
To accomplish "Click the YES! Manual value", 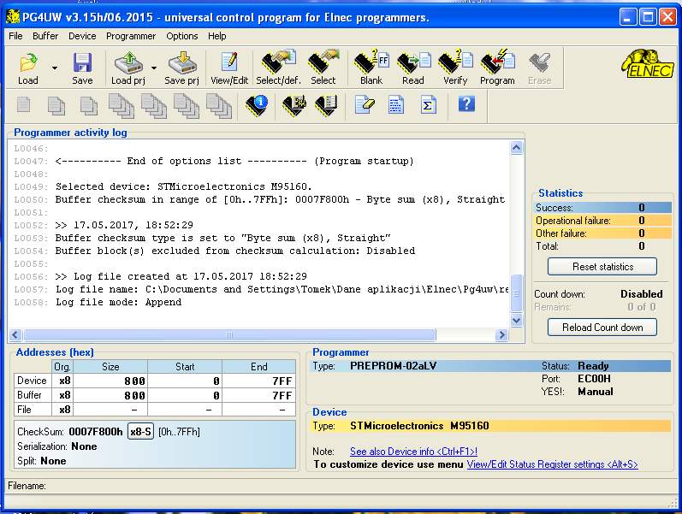I will pyautogui.click(x=595, y=392).
